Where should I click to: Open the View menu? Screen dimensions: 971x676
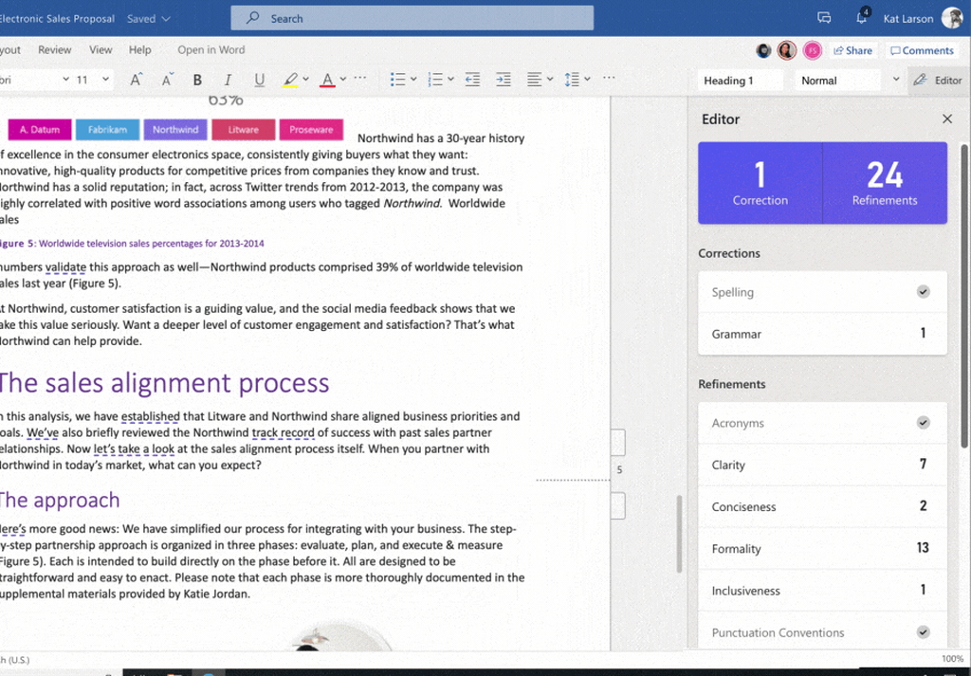pos(101,49)
